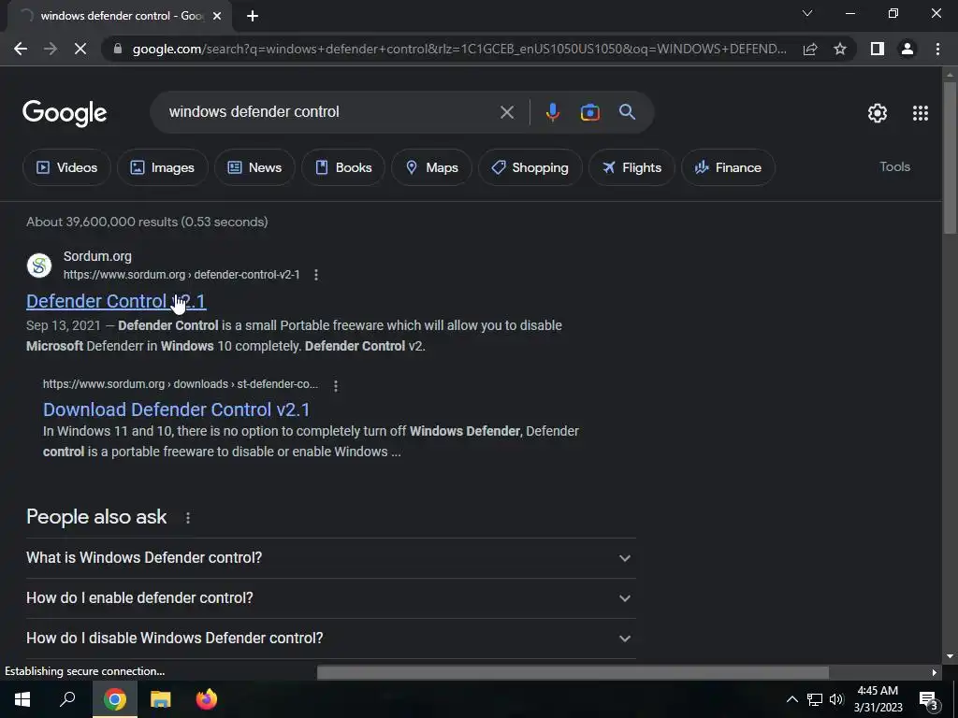Switch to the Finance filter
This screenshot has height=718, width=958.
click(728, 167)
